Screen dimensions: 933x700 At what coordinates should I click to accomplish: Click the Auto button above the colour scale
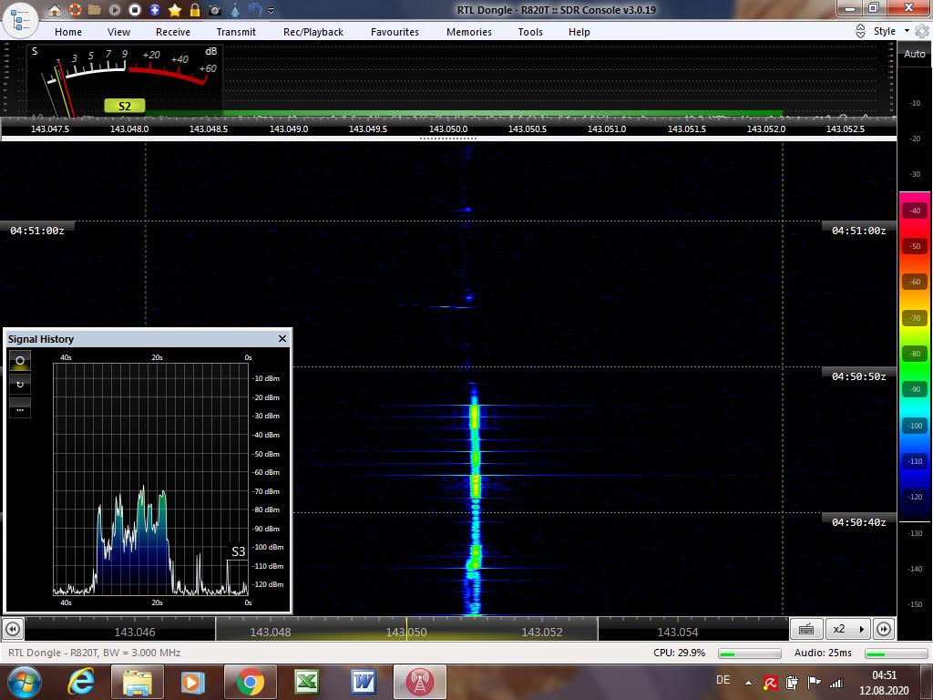click(x=915, y=54)
